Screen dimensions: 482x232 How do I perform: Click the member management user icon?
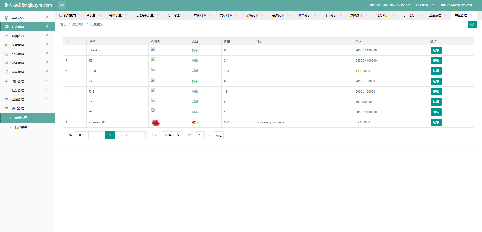[7, 54]
